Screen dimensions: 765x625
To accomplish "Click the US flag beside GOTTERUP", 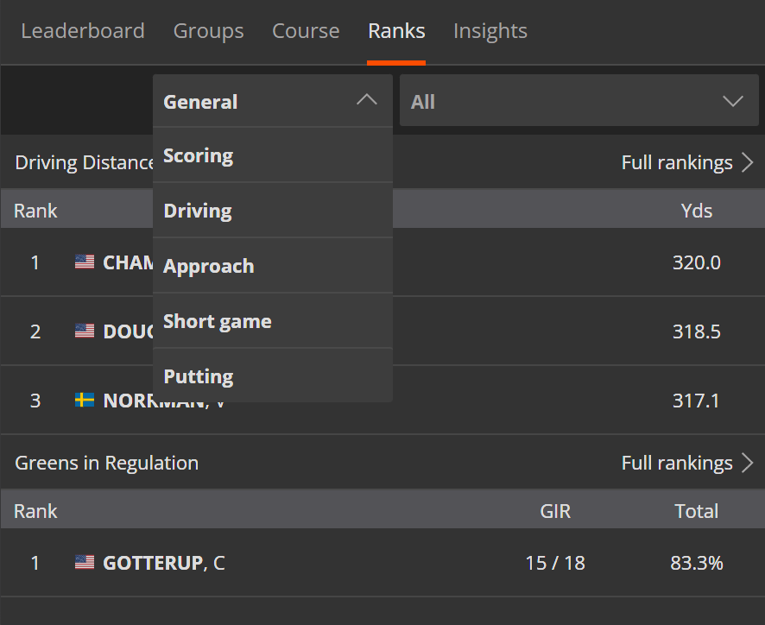I will click(85, 563).
